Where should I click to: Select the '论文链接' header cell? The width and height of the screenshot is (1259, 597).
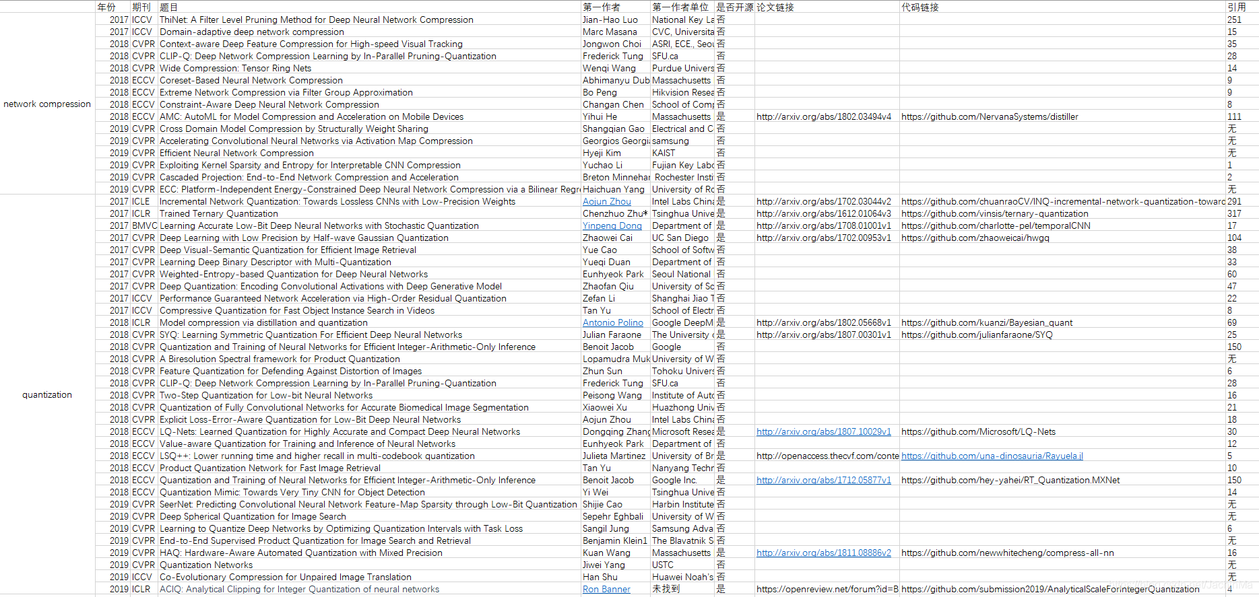pos(827,7)
